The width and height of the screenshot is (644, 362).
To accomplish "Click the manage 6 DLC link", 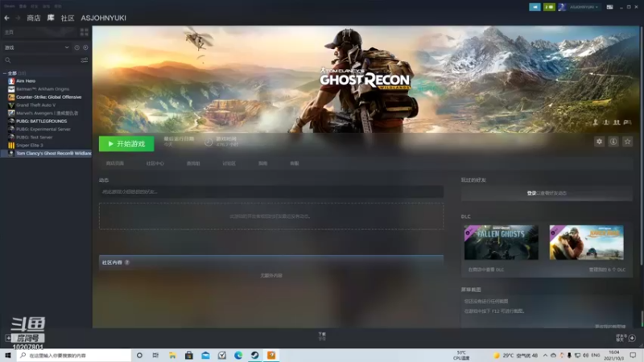I will pyautogui.click(x=607, y=269).
